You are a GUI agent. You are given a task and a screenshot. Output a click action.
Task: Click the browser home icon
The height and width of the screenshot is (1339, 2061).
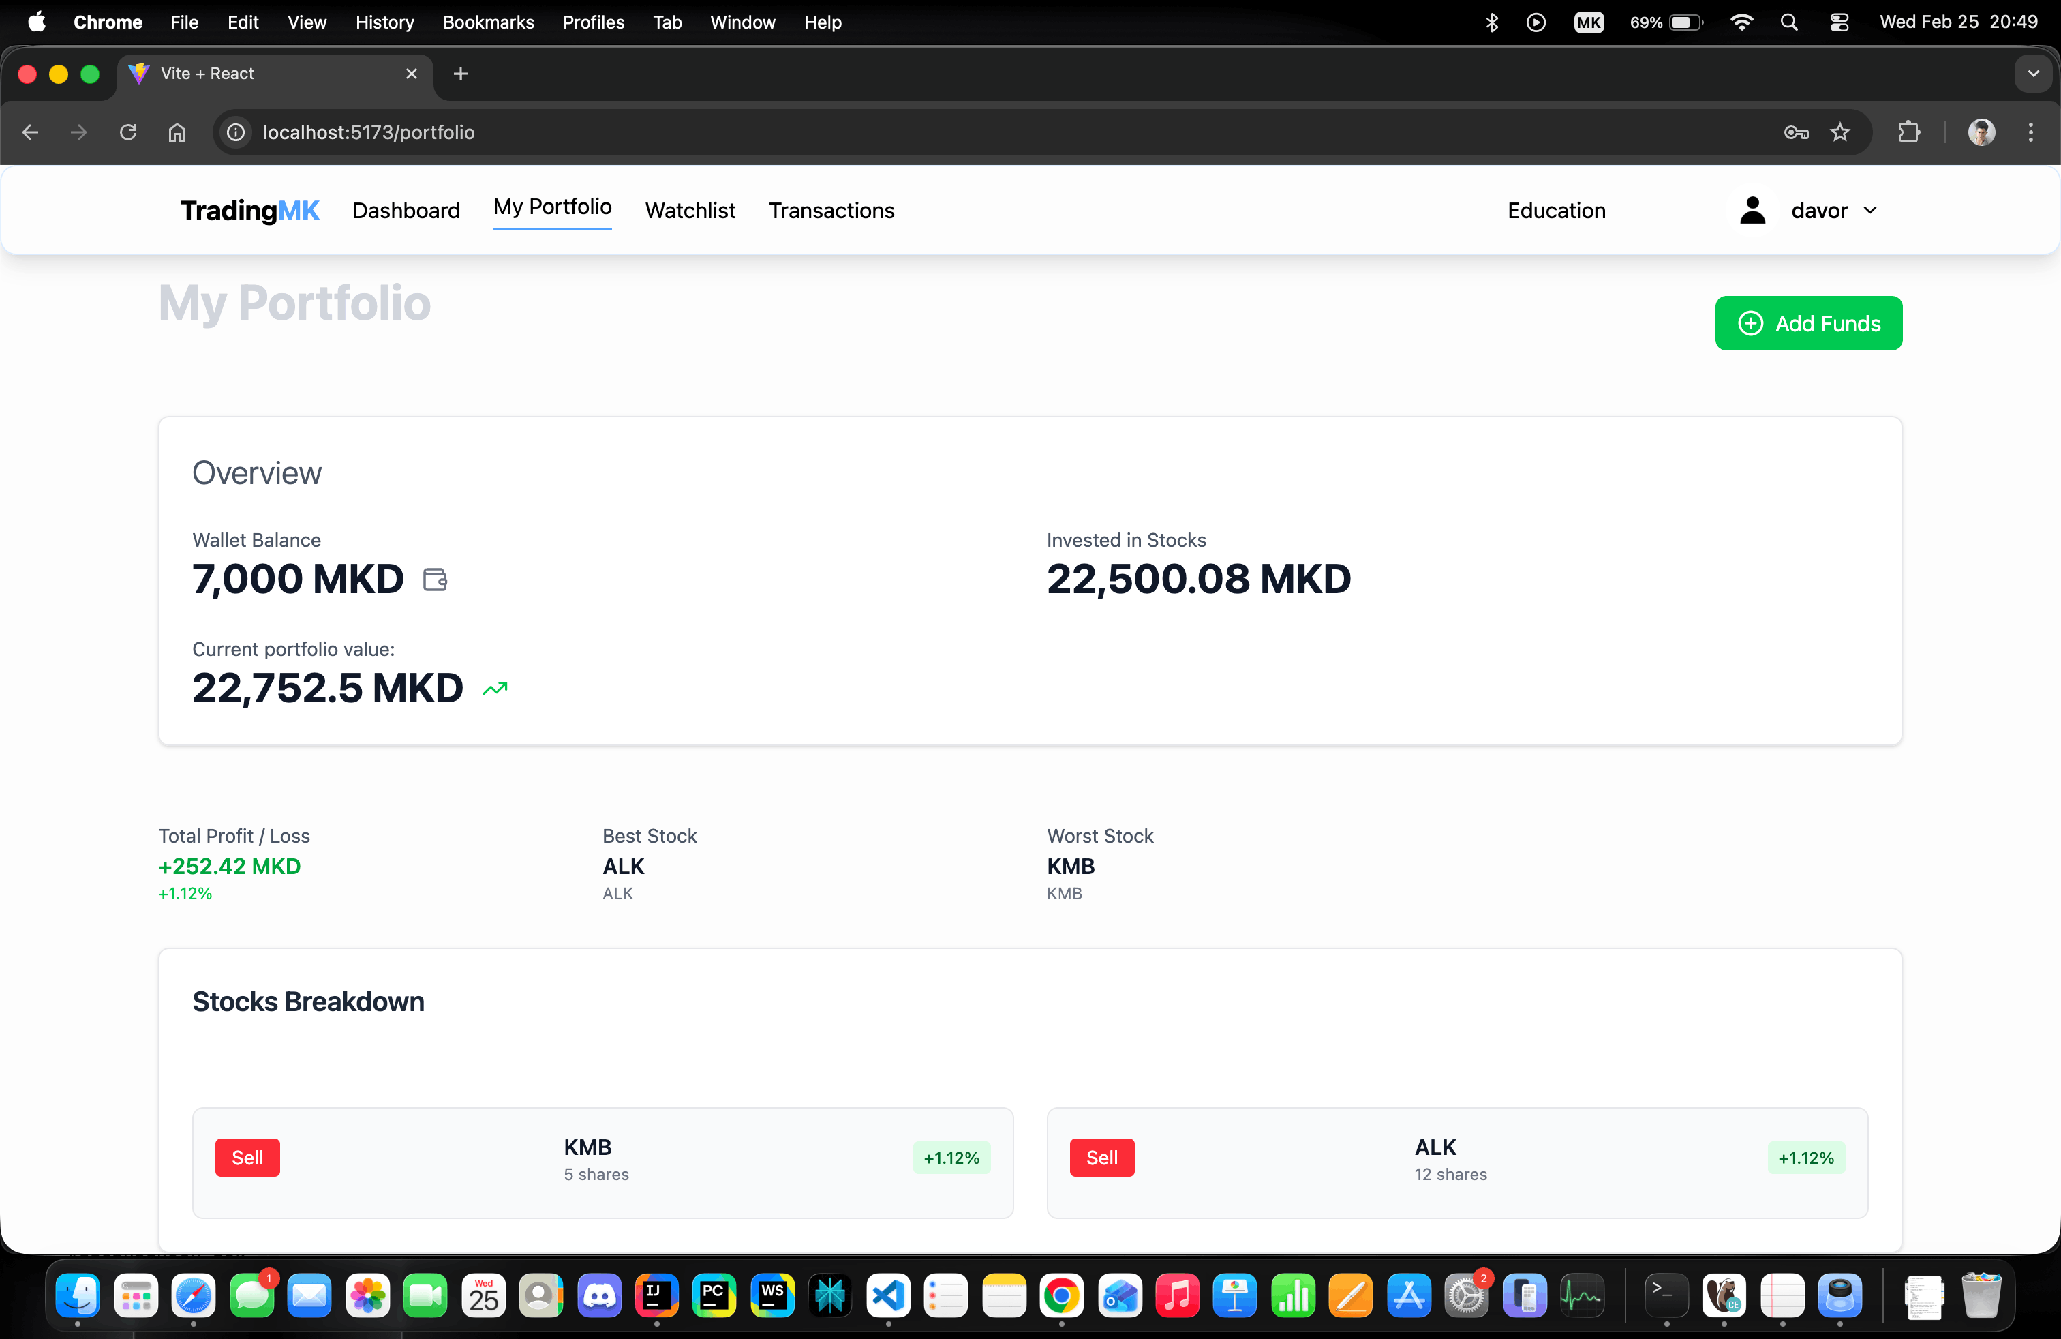click(x=177, y=132)
